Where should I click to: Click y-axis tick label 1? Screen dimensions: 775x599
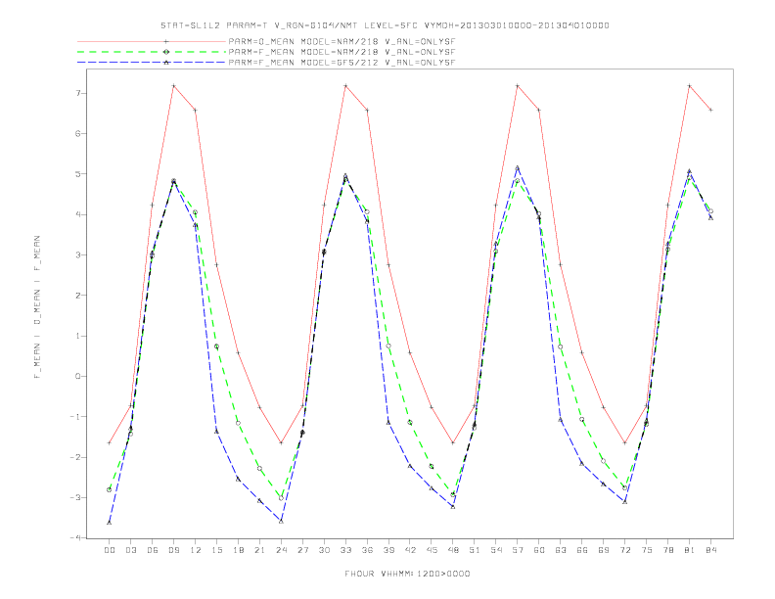pos(77,336)
